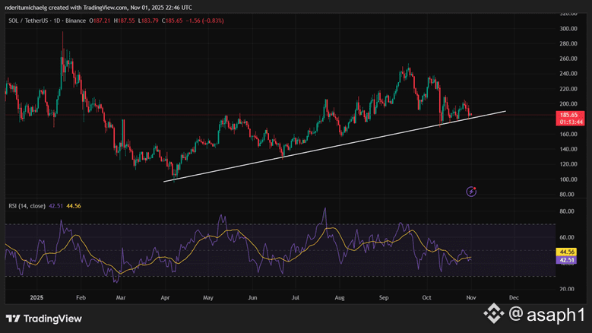The image size is (592, 333).
Task: Click the @asaph1 username watermark
Action: (546, 312)
